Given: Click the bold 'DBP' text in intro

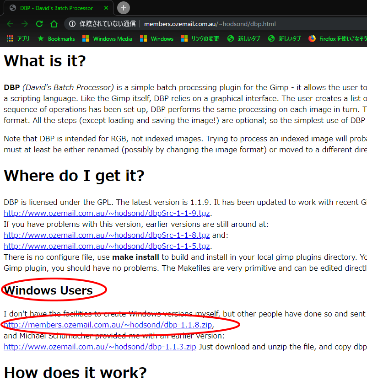Looking at the screenshot, I should [12, 87].
